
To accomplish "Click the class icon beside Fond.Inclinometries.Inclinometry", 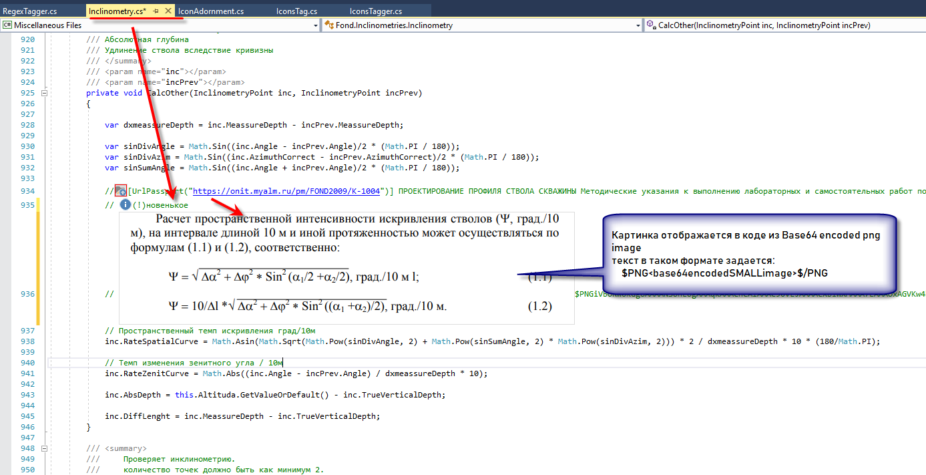I will 329,25.
